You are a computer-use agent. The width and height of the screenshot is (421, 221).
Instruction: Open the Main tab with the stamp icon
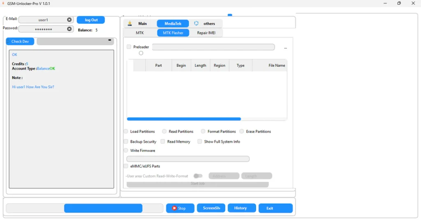138,24
